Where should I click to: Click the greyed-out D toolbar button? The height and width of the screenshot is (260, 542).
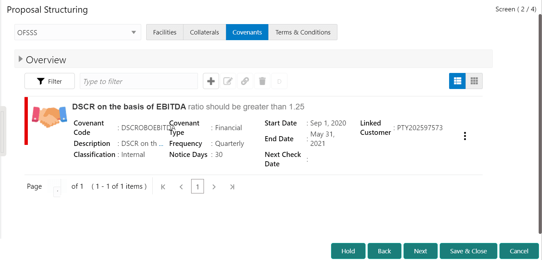click(x=279, y=81)
